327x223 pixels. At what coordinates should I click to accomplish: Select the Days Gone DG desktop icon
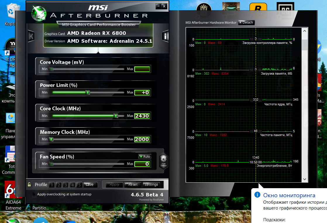pyautogui.click(x=285, y=10)
